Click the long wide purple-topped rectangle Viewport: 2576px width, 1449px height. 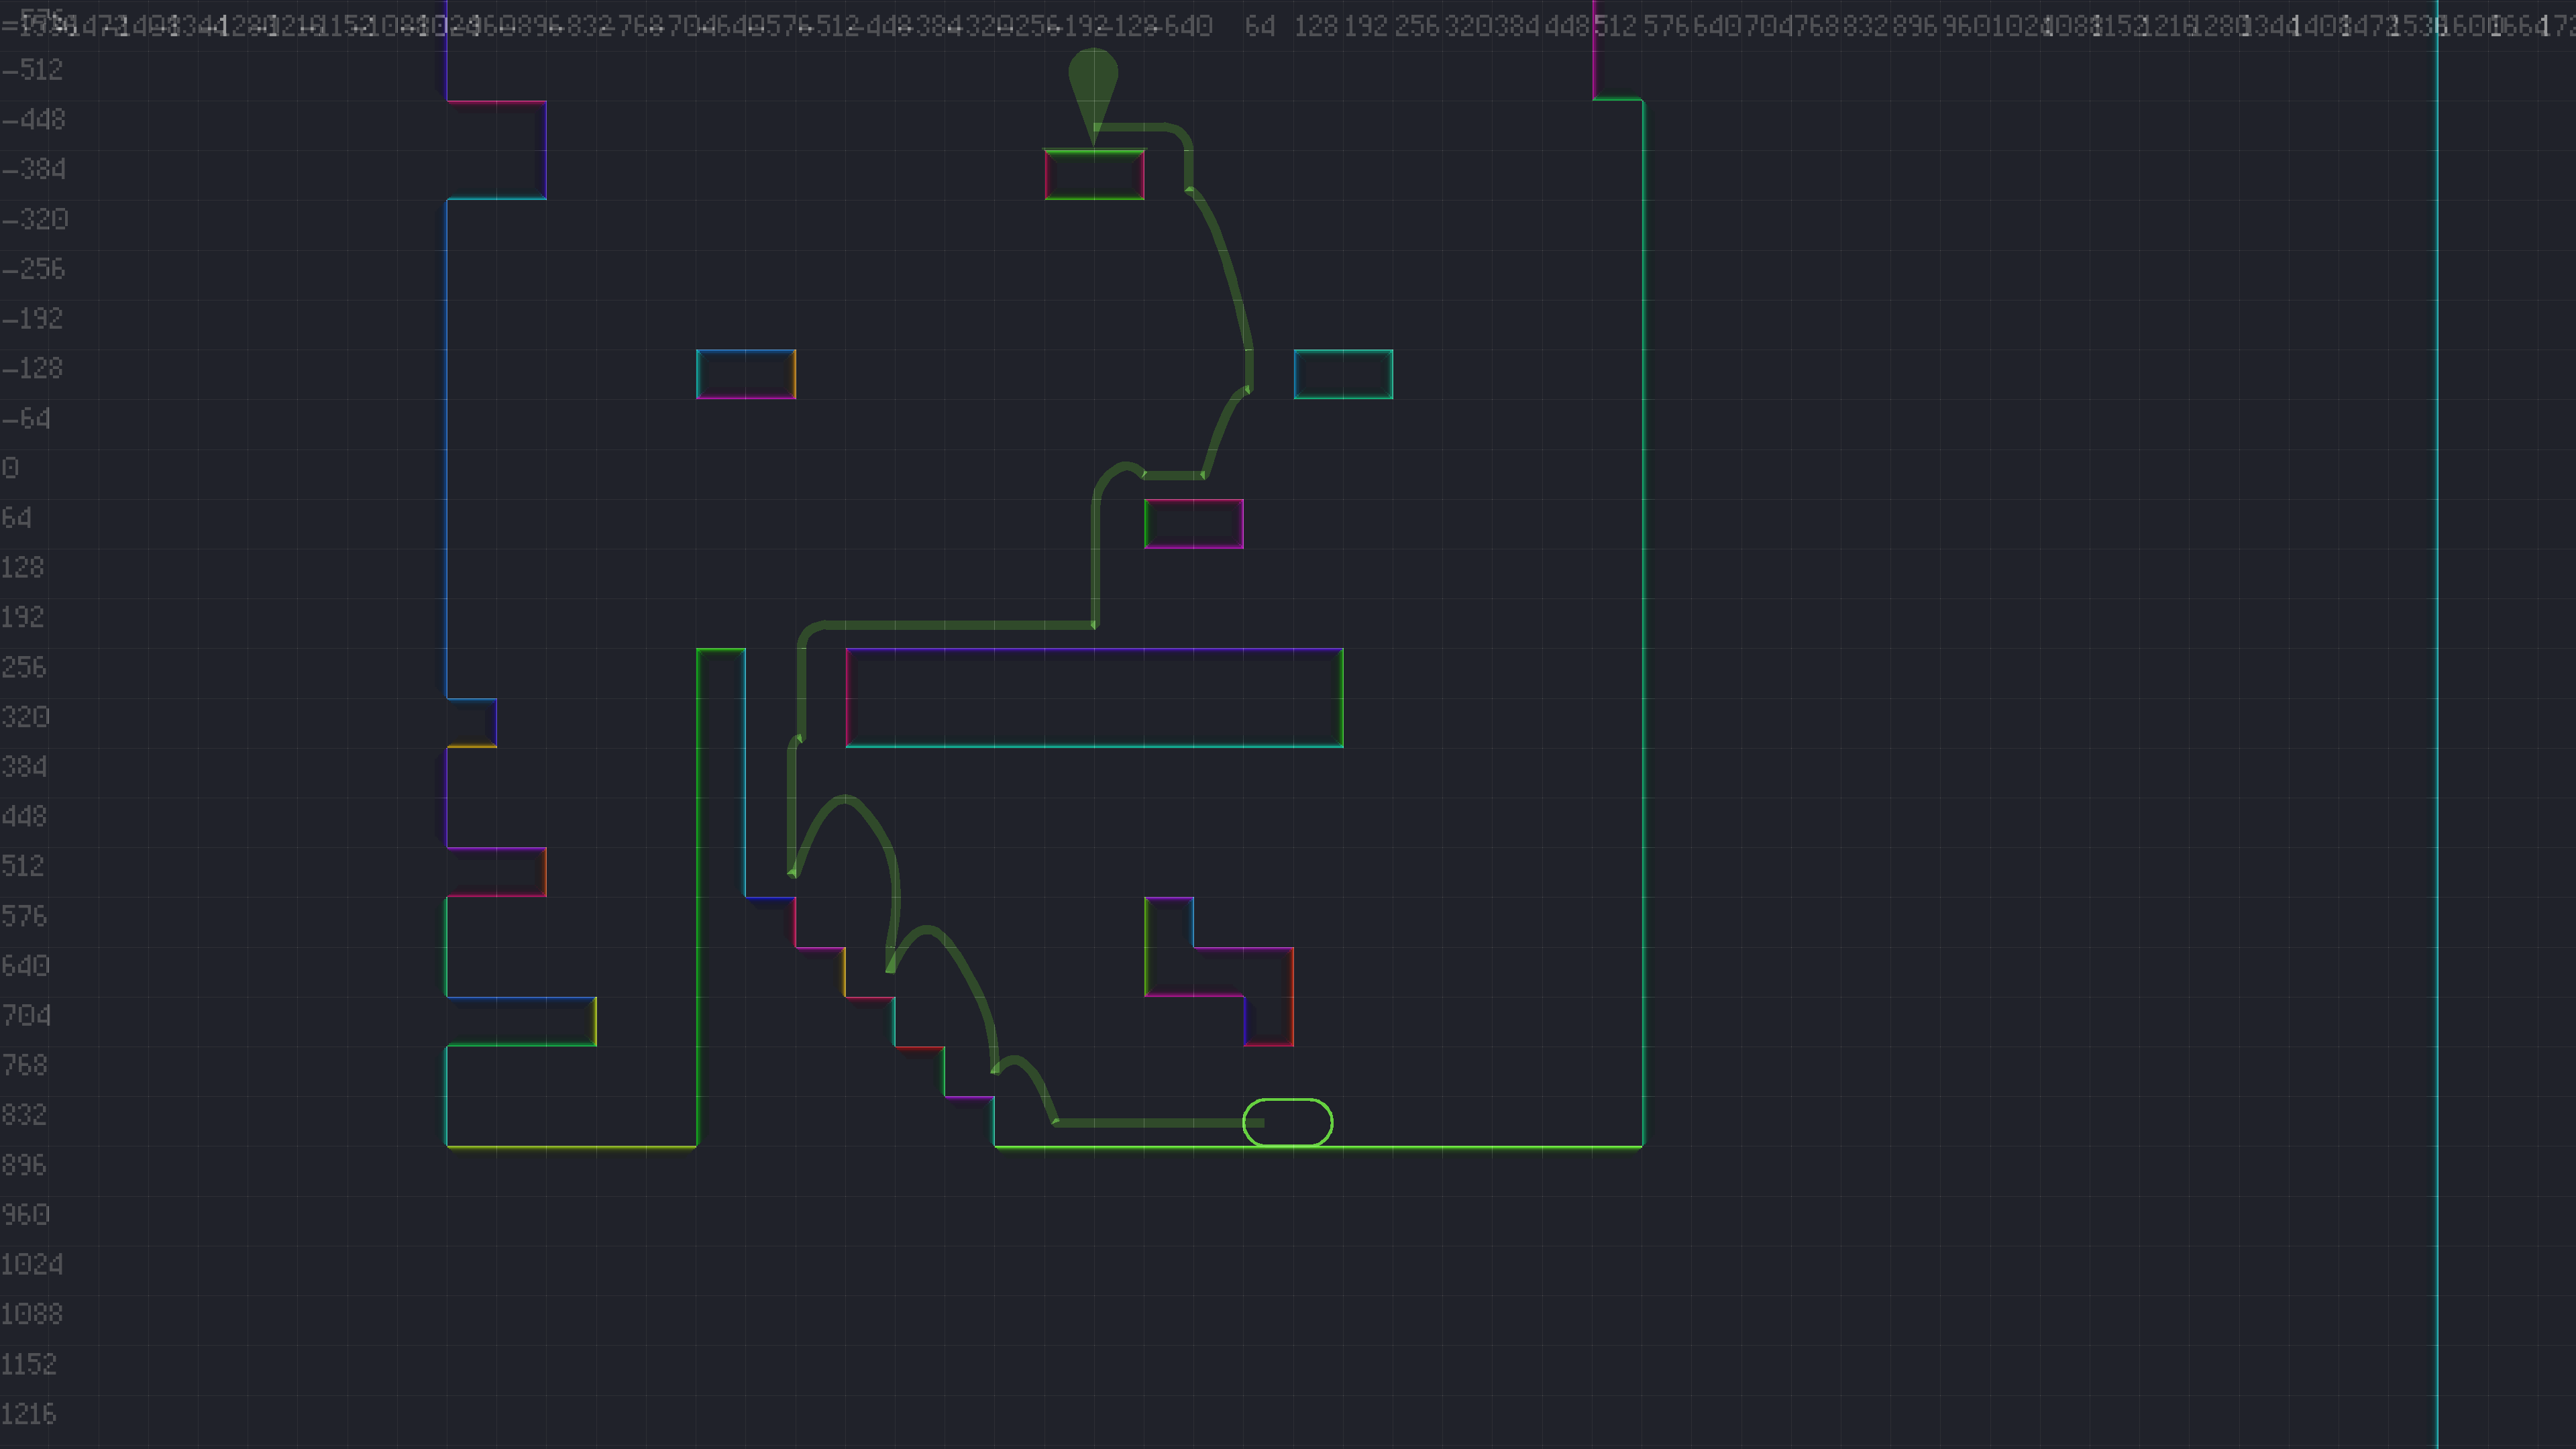pos(1094,697)
